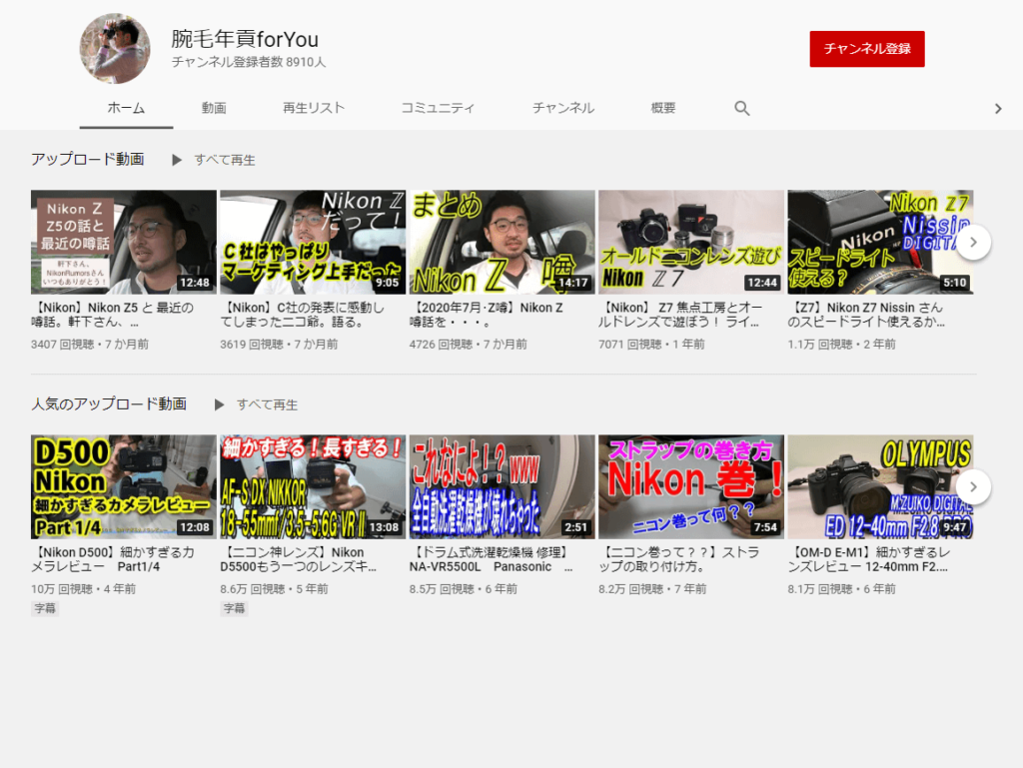Viewport: 1023px width, 768px height.
Task: Subscribe with the チャンネル登録 button
Action: coord(867,49)
